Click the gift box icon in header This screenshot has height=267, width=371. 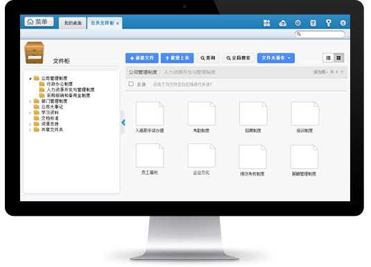pos(313,23)
